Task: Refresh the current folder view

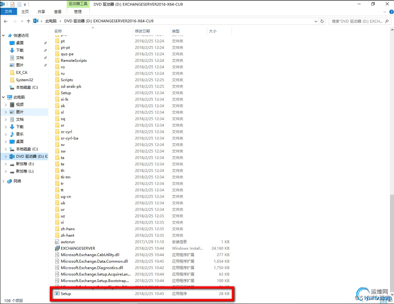Action: point(322,21)
